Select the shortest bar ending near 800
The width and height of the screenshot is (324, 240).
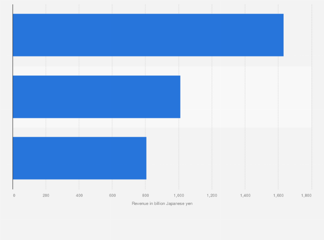click(79, 158)
